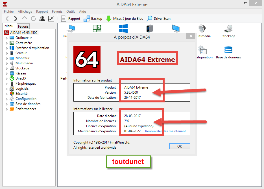This screenshot has height=189, width=264.
Task: Click the Date d'achat value 28-03-2017
Action: [132, 116]
